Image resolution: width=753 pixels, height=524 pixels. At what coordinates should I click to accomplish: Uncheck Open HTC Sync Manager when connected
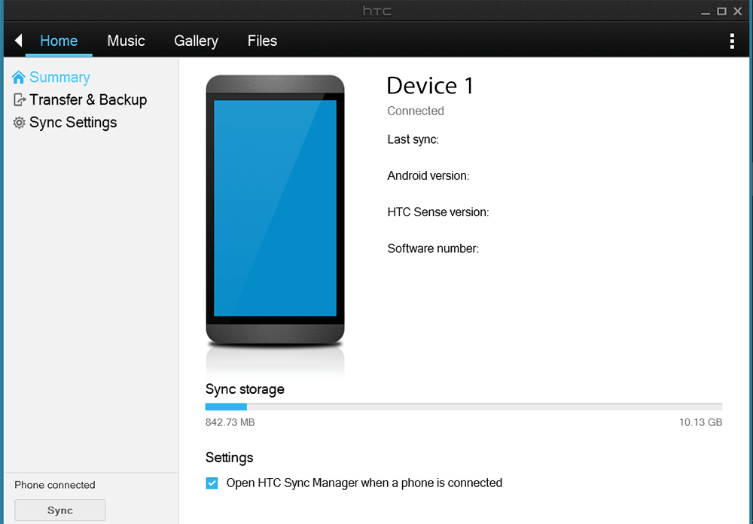click(212, 483)
